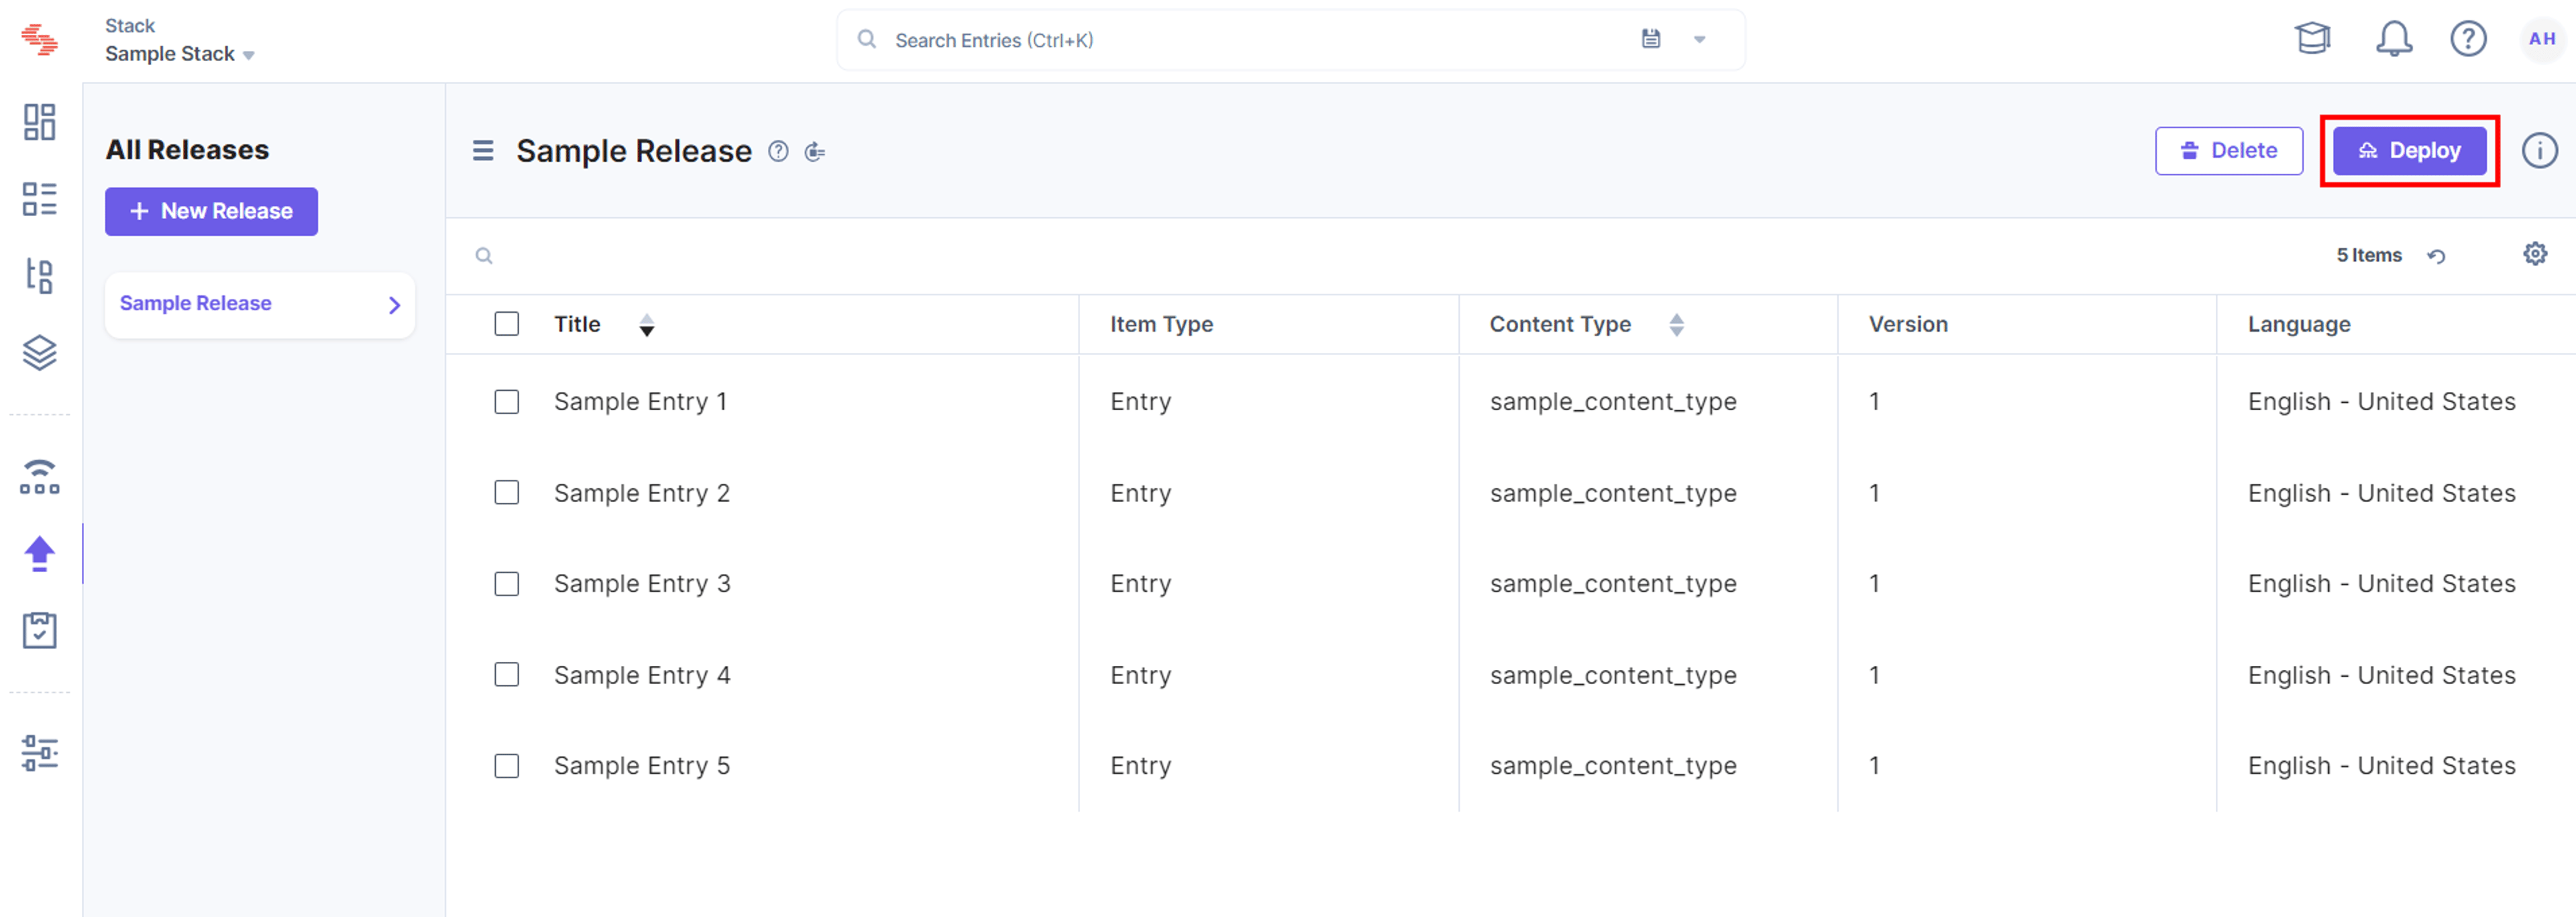Open the Dashboard icon in sidebar
This screenshot has width=2576, height=917.
[40, 122]
